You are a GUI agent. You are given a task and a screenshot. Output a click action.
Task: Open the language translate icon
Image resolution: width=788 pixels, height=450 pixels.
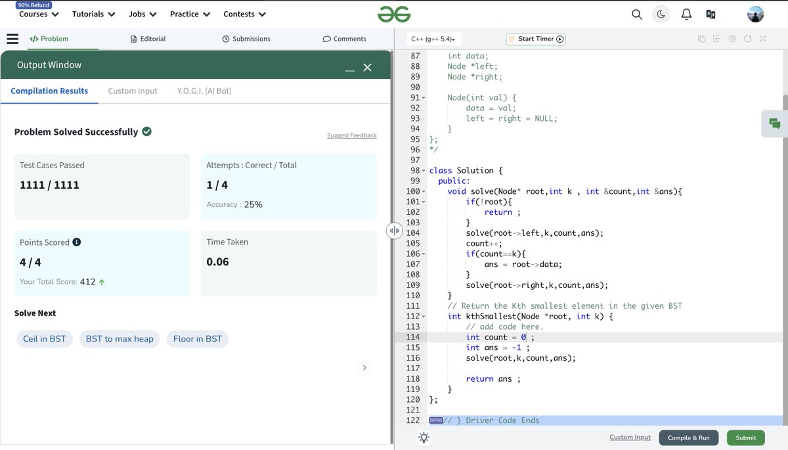tap(711, 14)
